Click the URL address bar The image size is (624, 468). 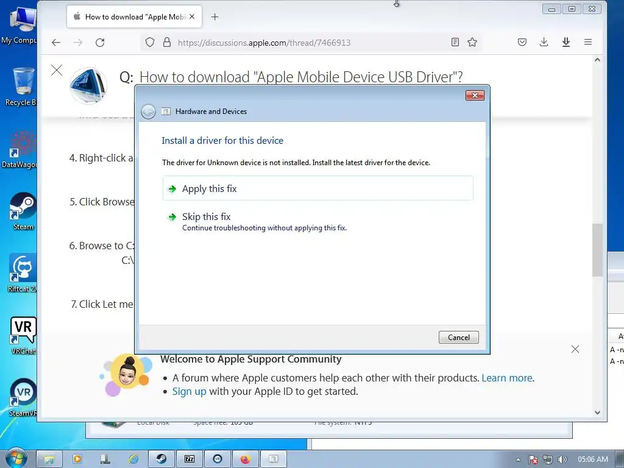point(310,43)
